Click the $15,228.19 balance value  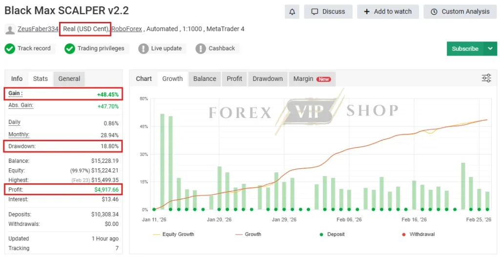click(105, 161)
